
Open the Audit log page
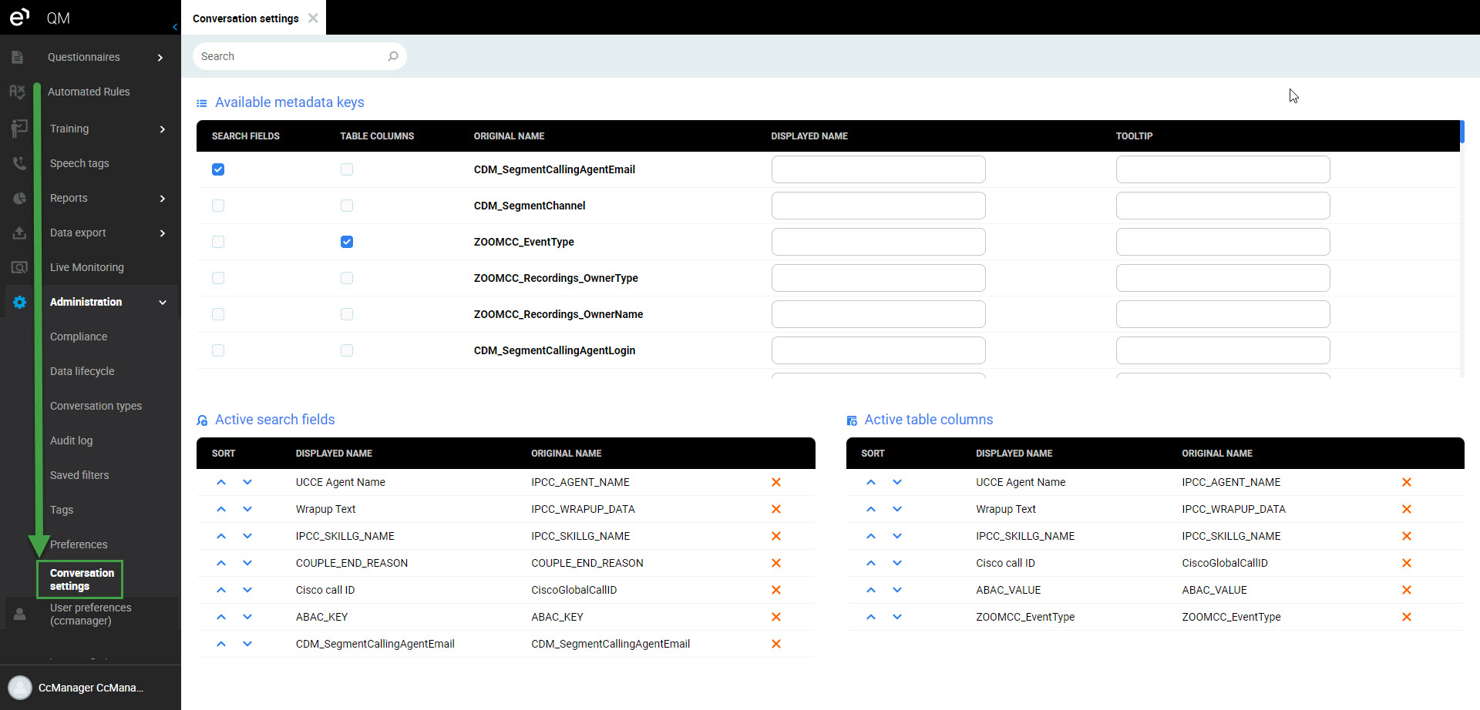[71, 440]
